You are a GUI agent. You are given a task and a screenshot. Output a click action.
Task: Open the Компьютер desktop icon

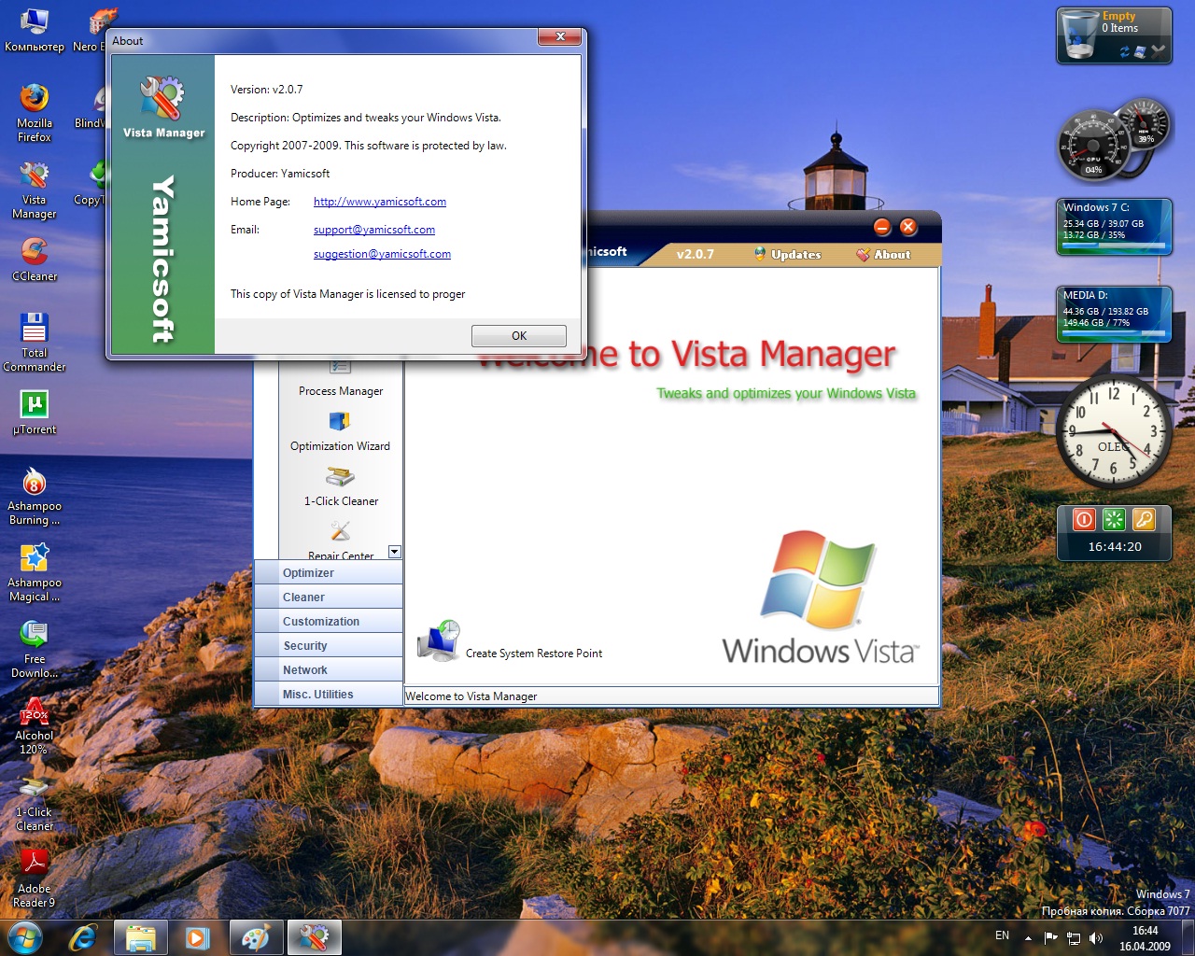point(34,29)
